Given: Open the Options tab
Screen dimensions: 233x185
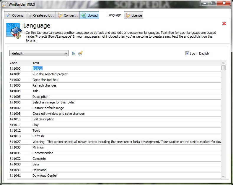Looking at the screenshot, I should pyautogui.click(x=15, y=15).
